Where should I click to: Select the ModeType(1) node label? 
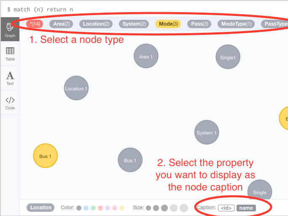237,24
